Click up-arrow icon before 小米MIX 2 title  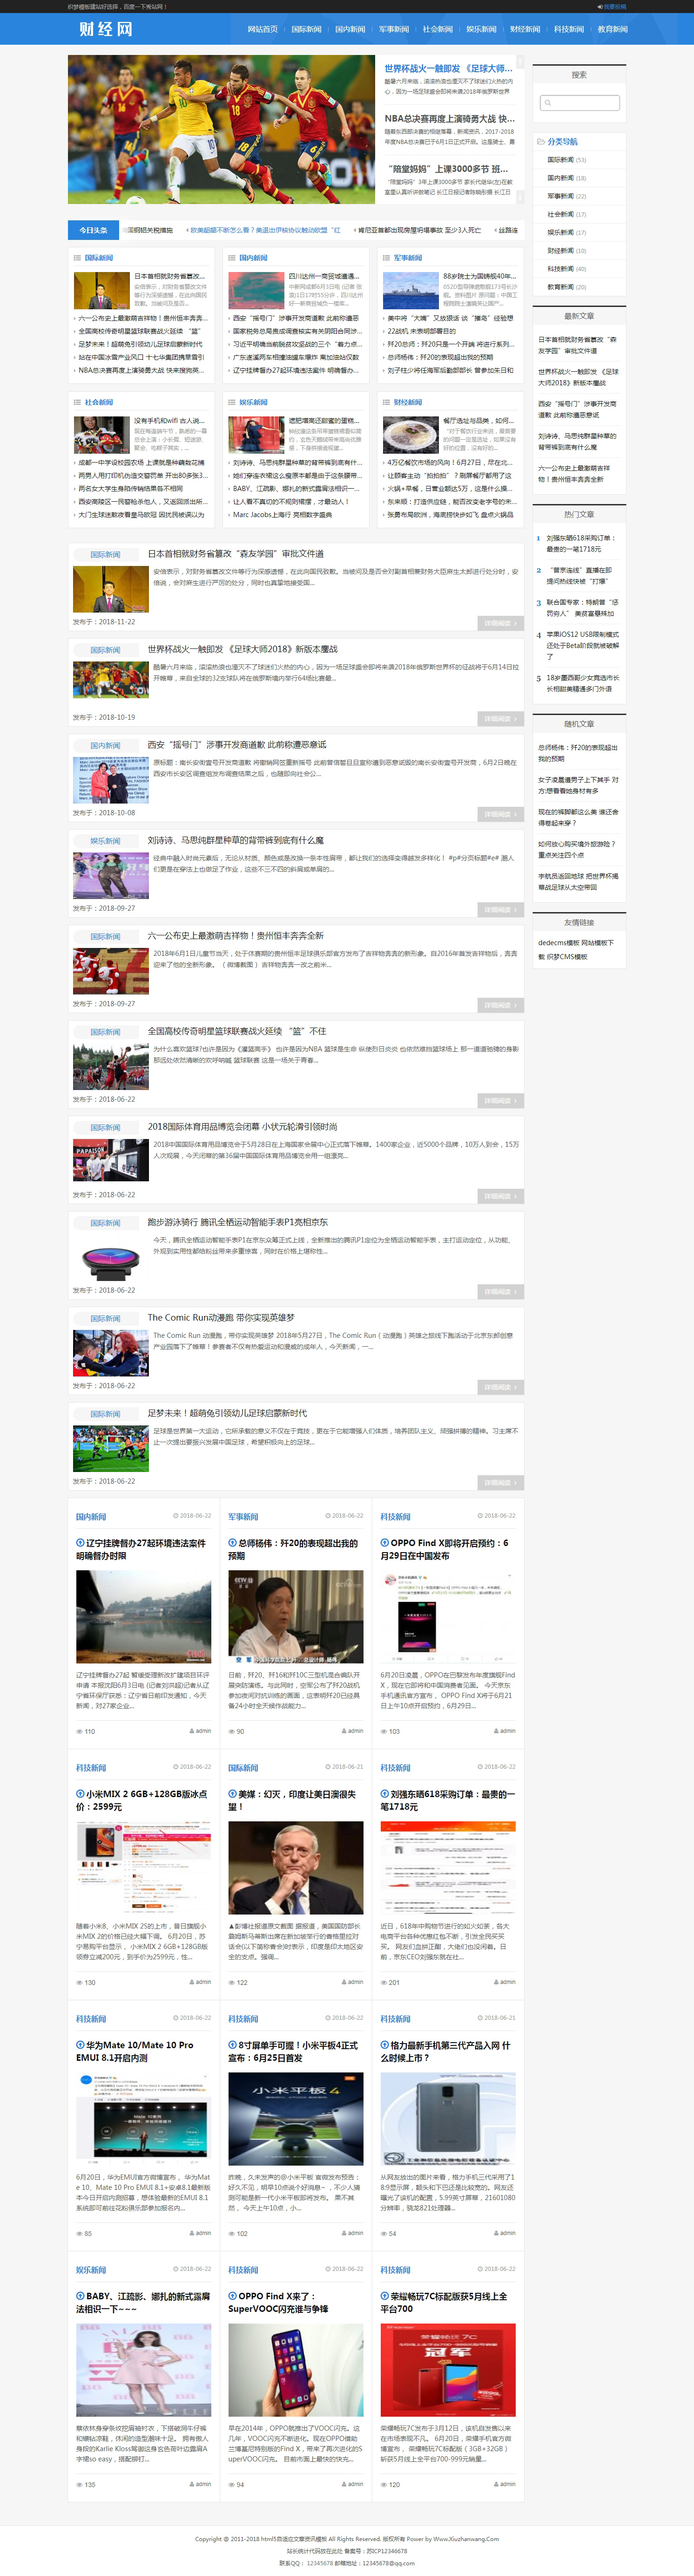tap(80, 1794)
